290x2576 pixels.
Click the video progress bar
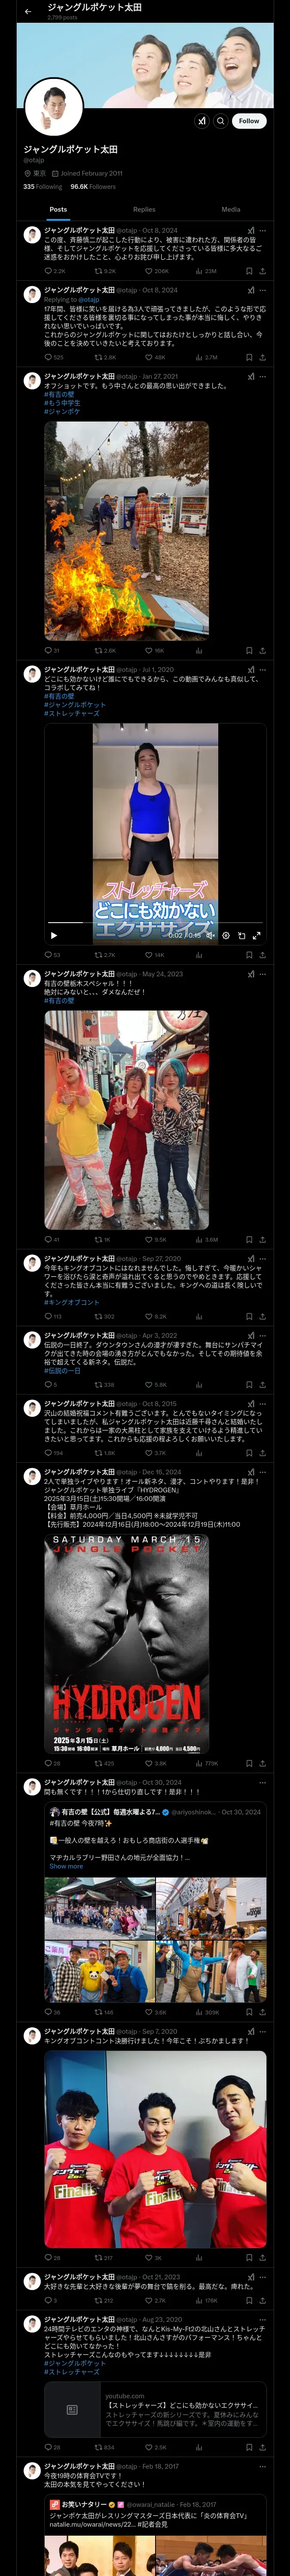tap(156, 922)
